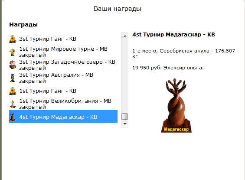This screenshot has height=180, width=245.
Task: Click the prize text 19 950 руб. Элексир опыта
Action: tap(168, 68)
